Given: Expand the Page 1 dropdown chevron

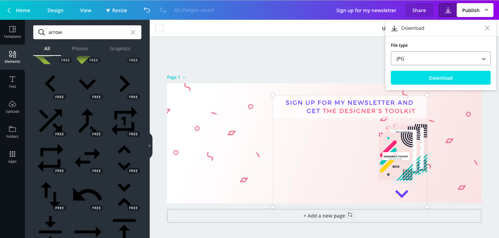Looking at the screenshot, I should coord(184,77).
